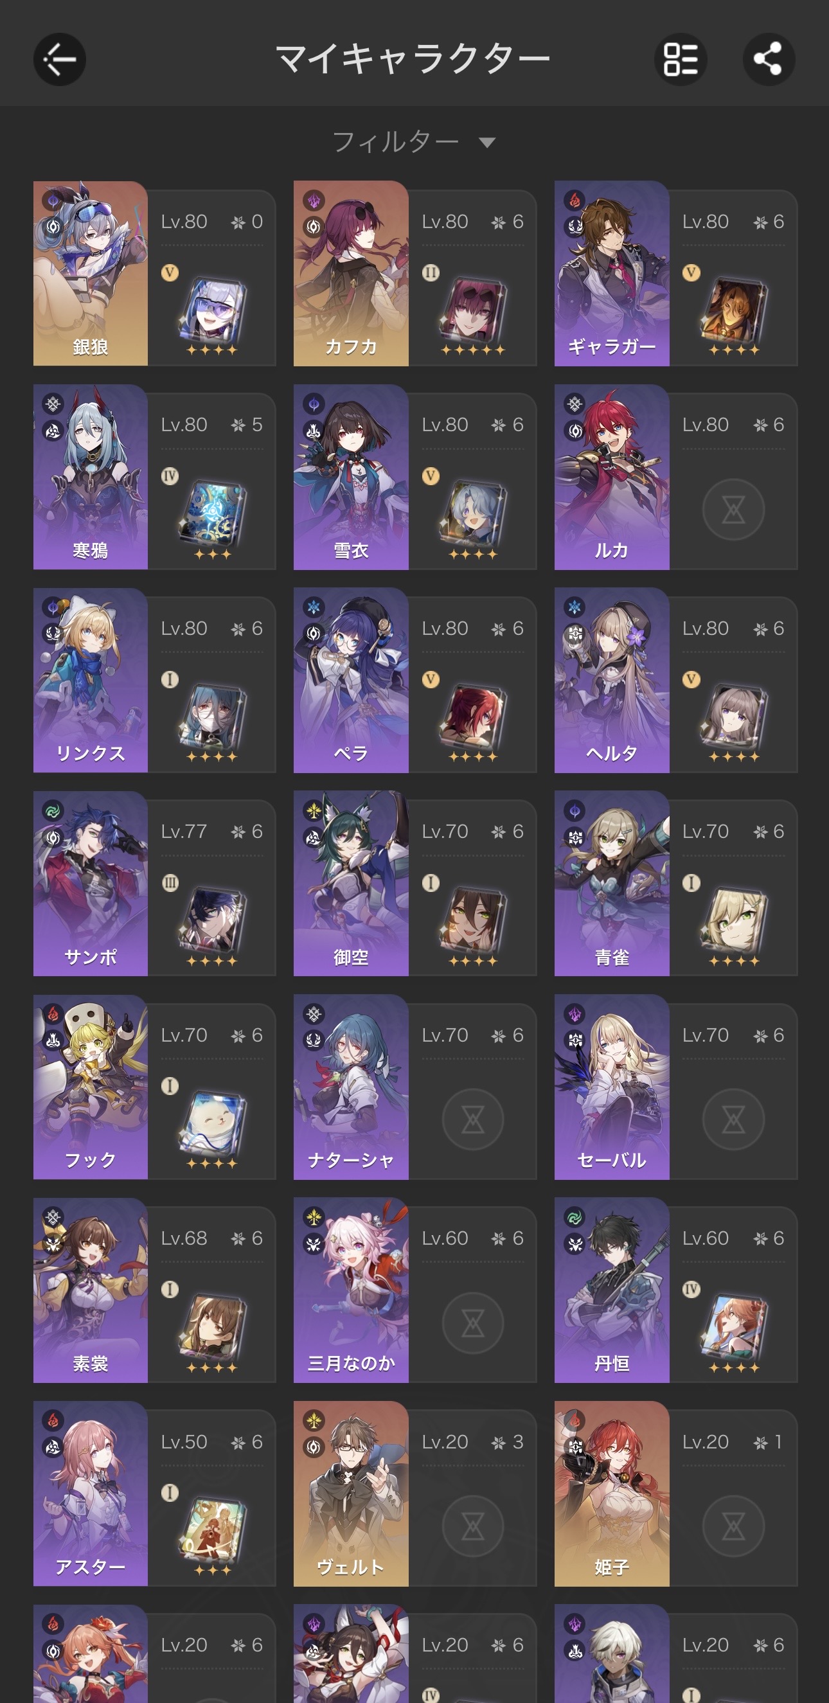This screenshot has height=1703, width=829.
Task: Click the dropdown triangle beside フィルター
Action: point(487,143)
